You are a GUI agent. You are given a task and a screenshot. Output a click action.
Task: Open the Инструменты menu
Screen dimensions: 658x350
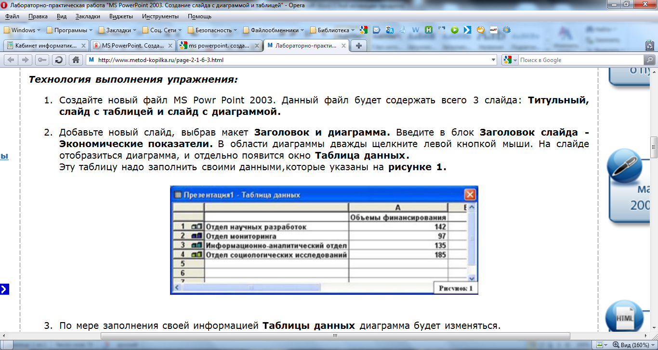point(161,16)
